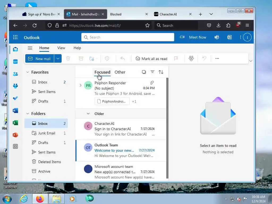
Task: Bookmark page with the star icon
Action: pyautogui.click(x=147, y=25)
